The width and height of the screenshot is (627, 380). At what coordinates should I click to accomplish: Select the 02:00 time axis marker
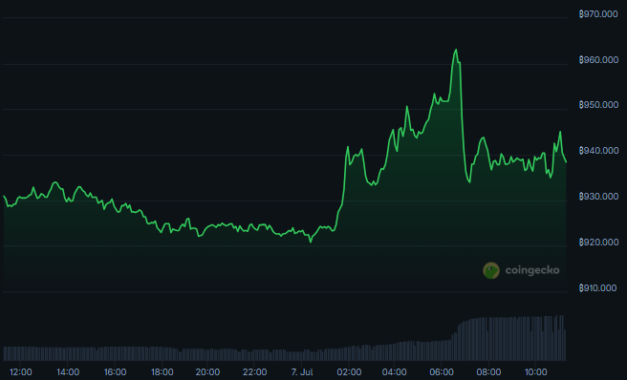[349, 372]
